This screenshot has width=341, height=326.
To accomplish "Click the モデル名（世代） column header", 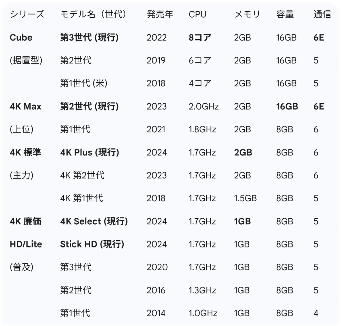I will pyautogui.click(x=93, y=14).
